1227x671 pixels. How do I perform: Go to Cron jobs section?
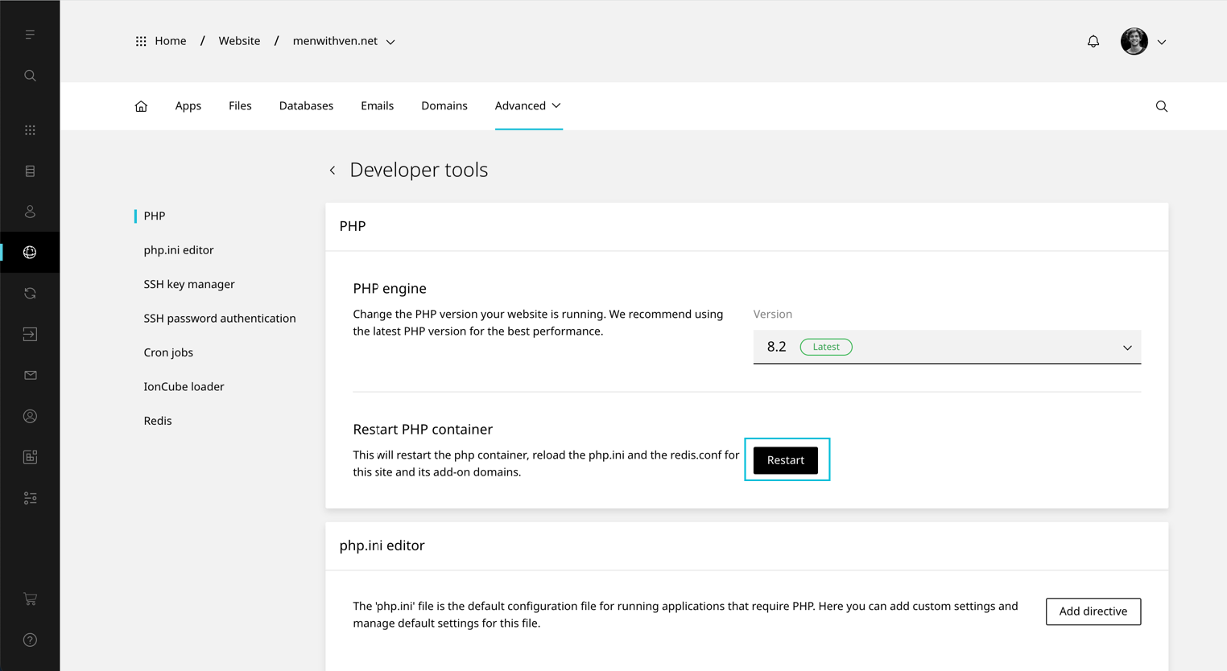[x=168, y=352]
